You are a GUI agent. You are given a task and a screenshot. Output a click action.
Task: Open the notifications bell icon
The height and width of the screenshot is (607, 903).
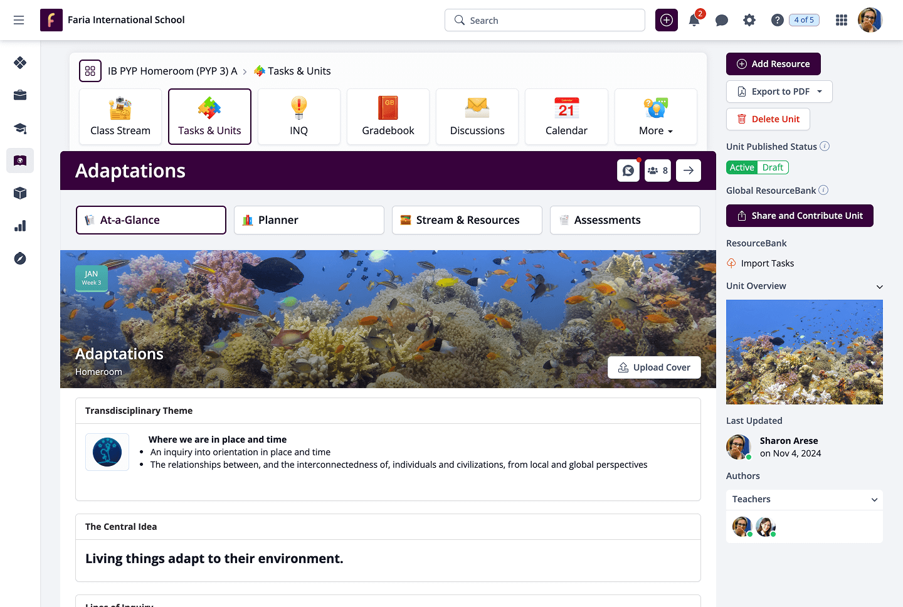point(694,20)
